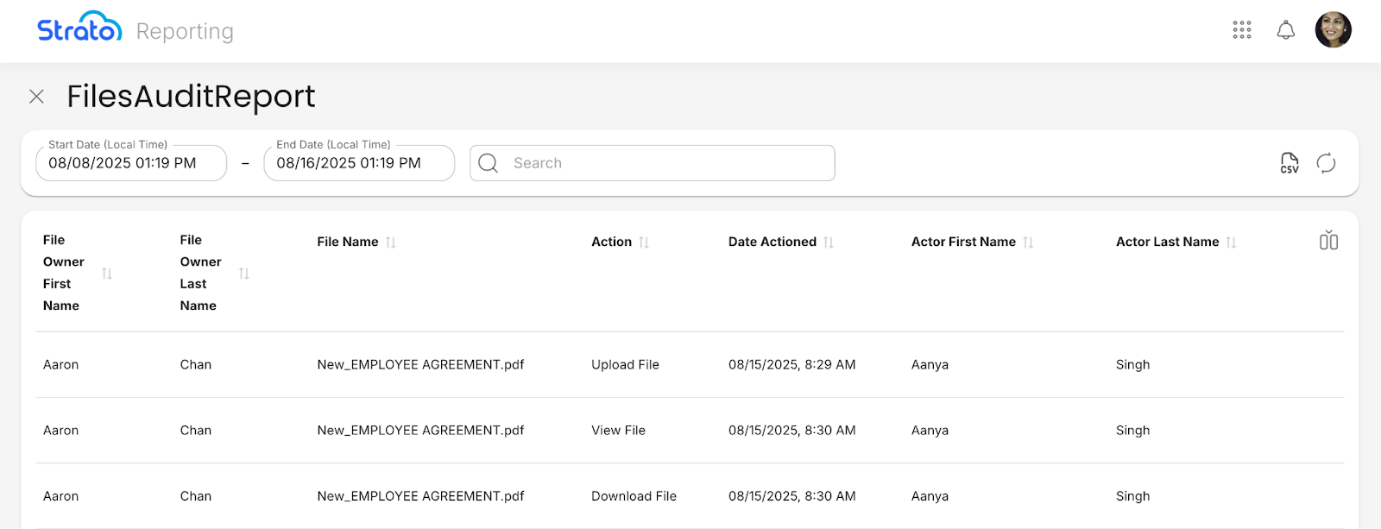
Task: Type in the Search field
Action: 665,163
